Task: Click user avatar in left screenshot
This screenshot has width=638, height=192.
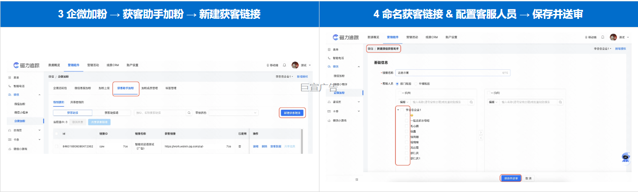Action: tap(295, 65)
